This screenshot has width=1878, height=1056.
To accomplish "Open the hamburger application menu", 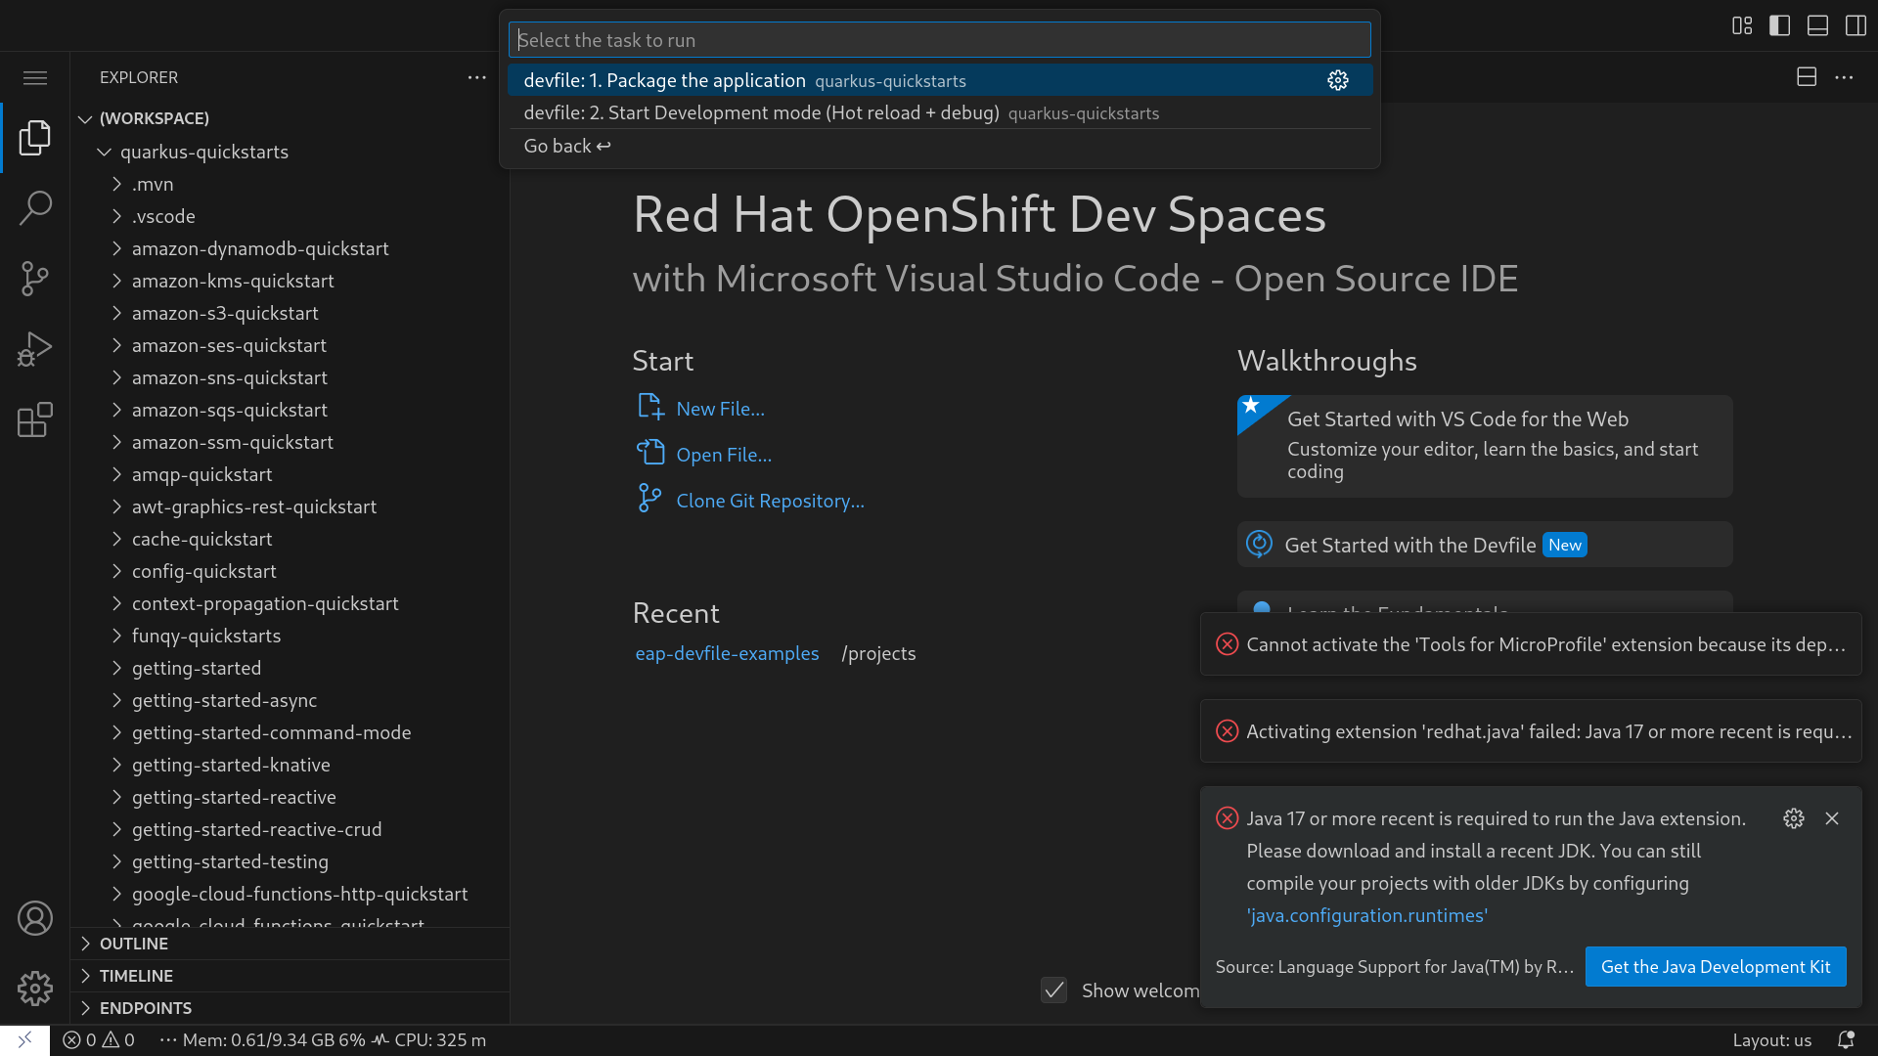I will tap(35, 77).
